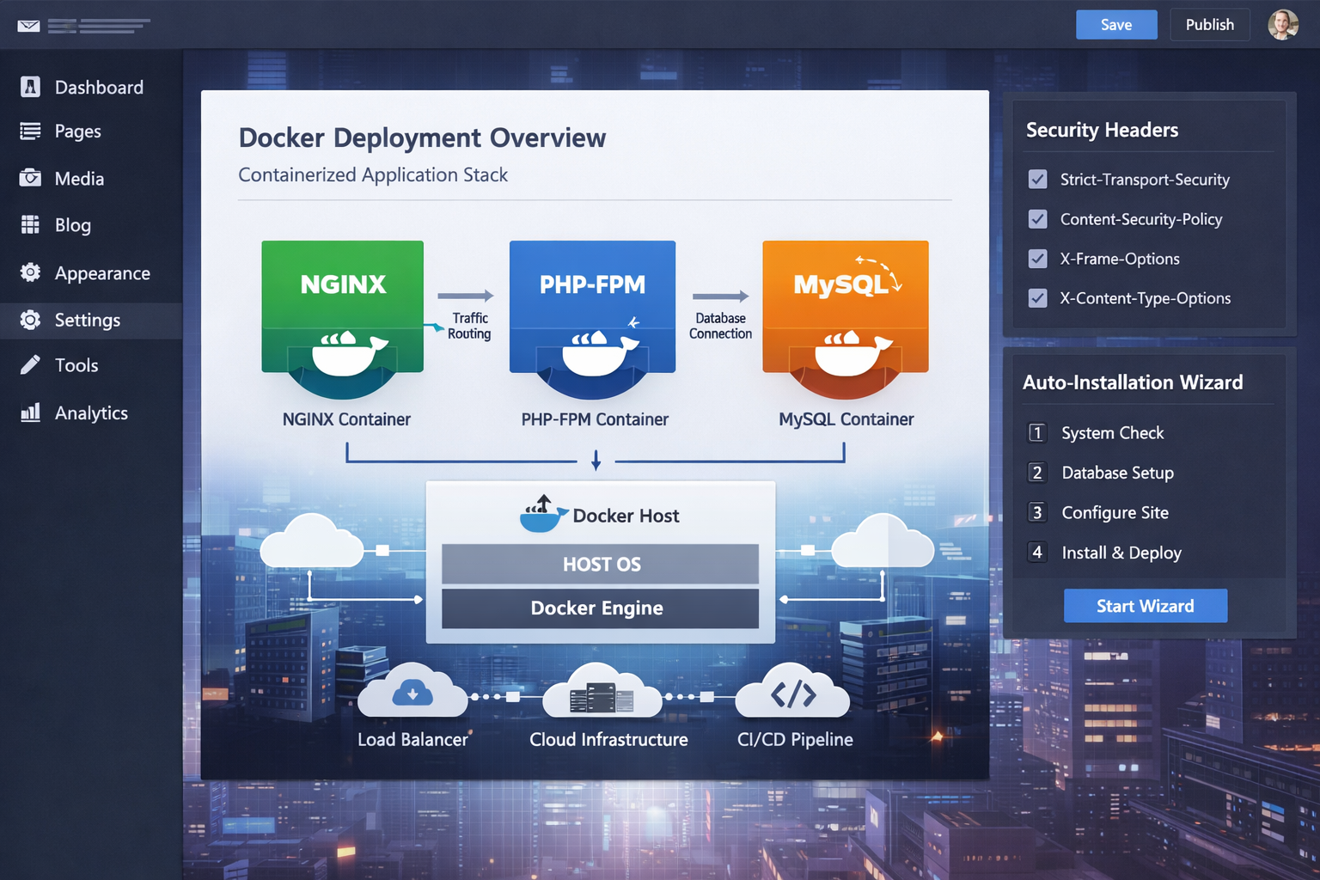The image size is (1320, 880).
Task: Click the CI/CD Pipeline label
Action: click(795, 739)
